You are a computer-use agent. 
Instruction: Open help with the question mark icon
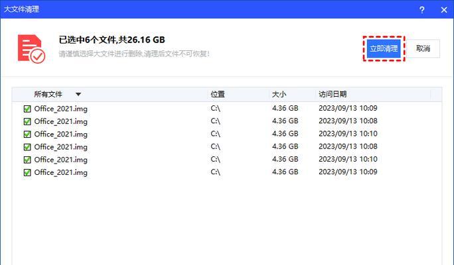click(x=422, y=10)
